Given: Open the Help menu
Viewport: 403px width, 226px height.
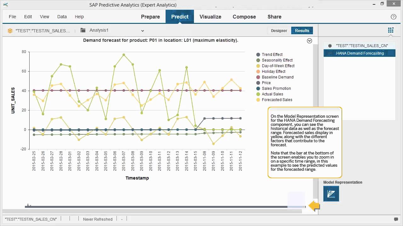Looking at the screenshot, I should 79,17.
